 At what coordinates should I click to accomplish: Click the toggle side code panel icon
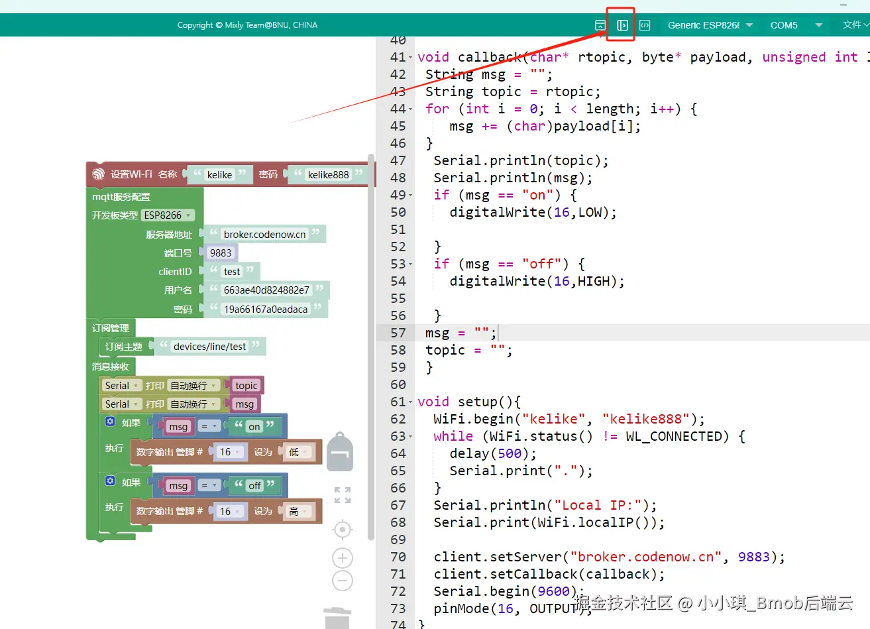(622, 25)
